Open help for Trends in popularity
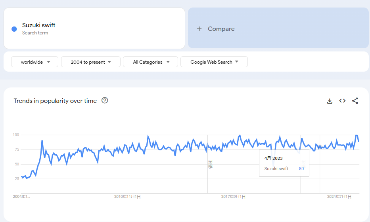The width and height of the screenshot is (370, 222). coord(105,101)
